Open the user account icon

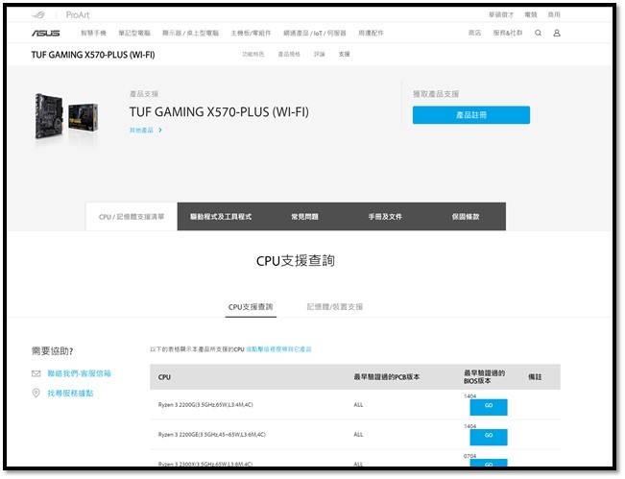pos(557,33)
